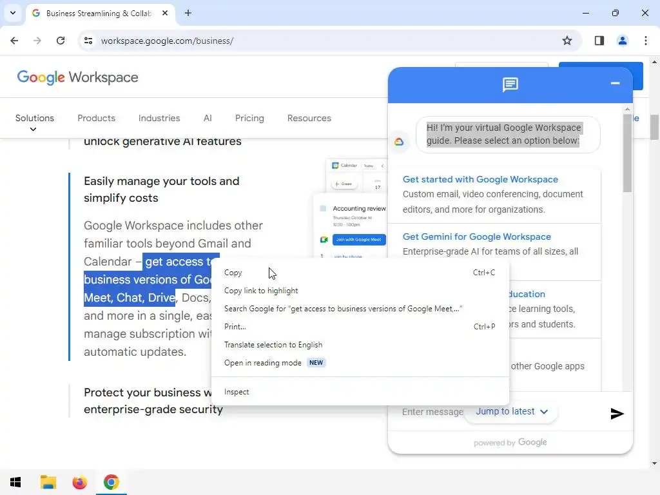
Task: Choose Print from the context menu
Action: (x=360, y=327)
